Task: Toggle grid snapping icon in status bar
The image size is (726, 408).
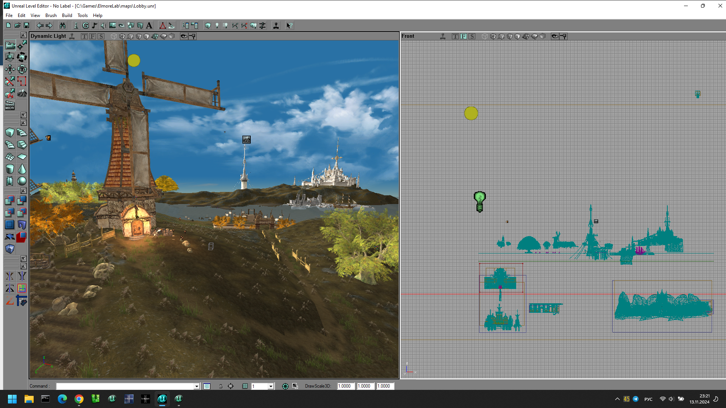Action: pos(245,386)
